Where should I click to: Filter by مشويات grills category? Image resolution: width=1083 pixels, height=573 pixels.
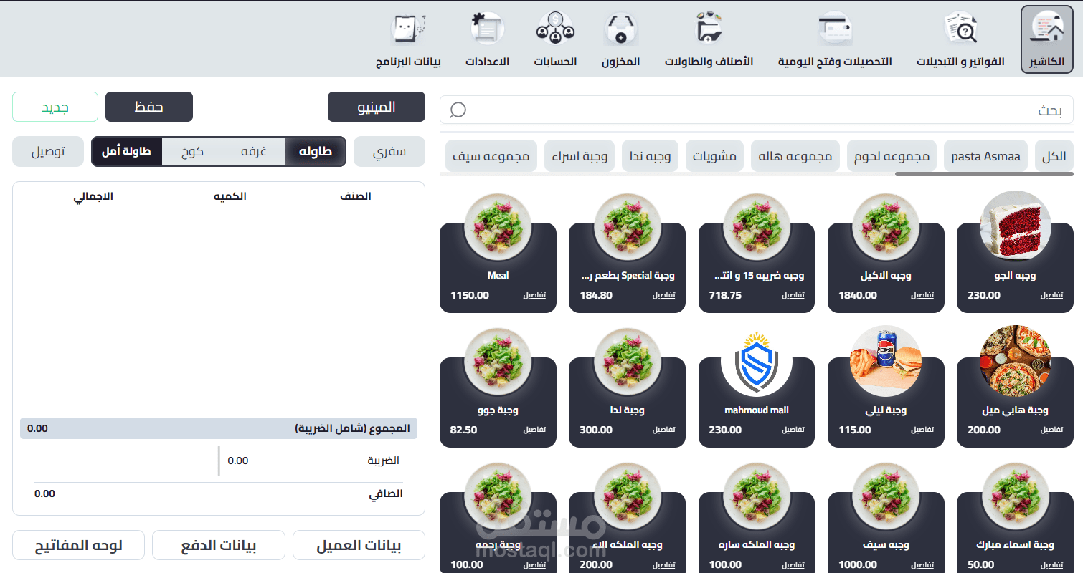(714, 156)
